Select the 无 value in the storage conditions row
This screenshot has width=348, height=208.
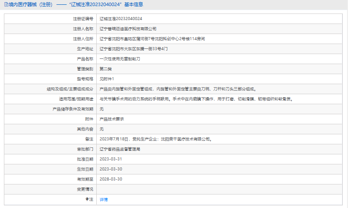101,109
